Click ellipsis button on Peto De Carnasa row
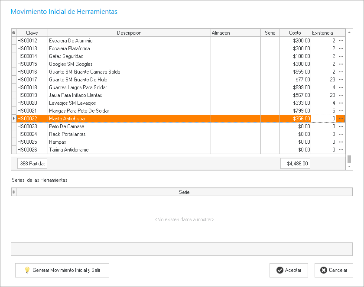364x287 pixels. click(341, 126)
